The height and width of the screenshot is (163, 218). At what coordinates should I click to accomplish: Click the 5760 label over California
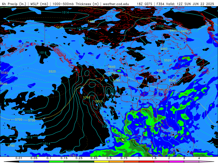pyautogui.click(x=87, y=98)
